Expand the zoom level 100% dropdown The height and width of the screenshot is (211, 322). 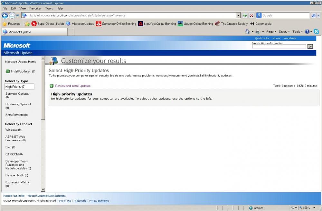coord(314,208)
